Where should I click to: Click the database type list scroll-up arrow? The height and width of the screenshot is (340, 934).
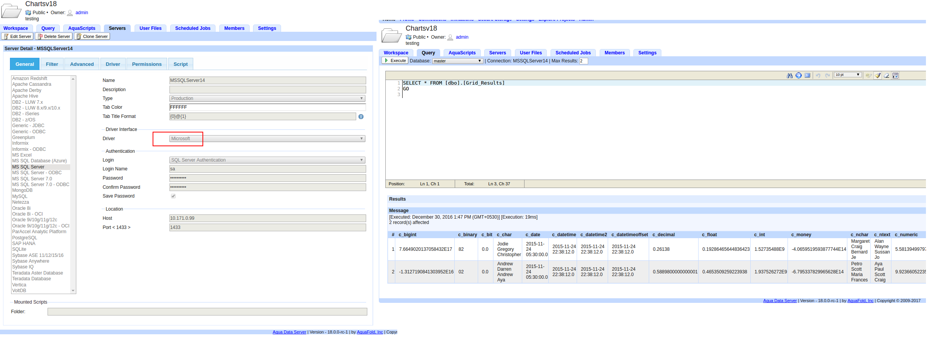(73, 79)
